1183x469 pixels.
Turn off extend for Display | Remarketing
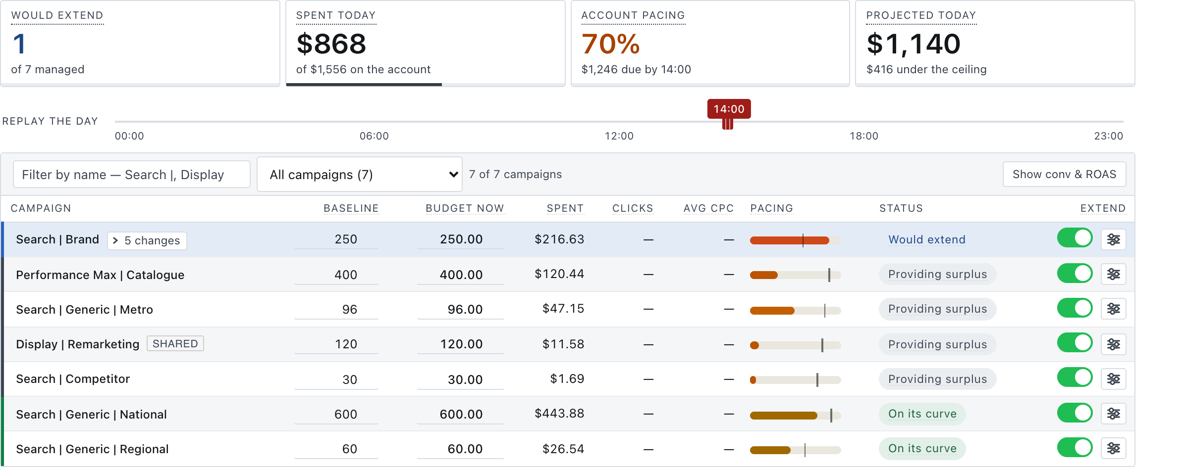click(1075, 342)
